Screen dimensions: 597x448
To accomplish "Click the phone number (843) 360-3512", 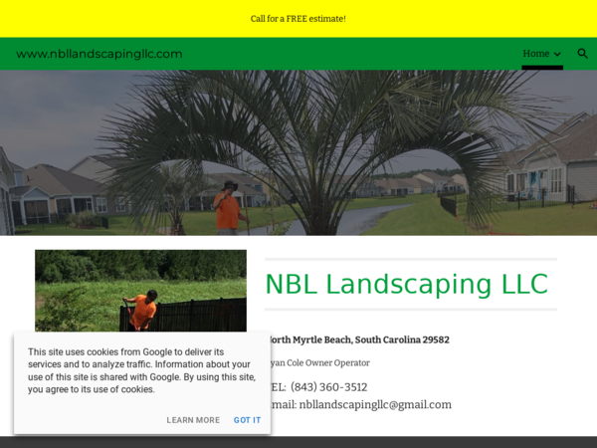I will coord(329,387).
